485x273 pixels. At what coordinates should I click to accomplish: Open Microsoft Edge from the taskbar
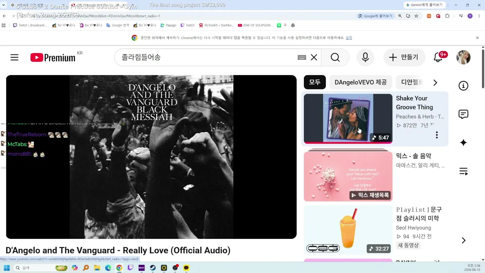coord(108,268)
